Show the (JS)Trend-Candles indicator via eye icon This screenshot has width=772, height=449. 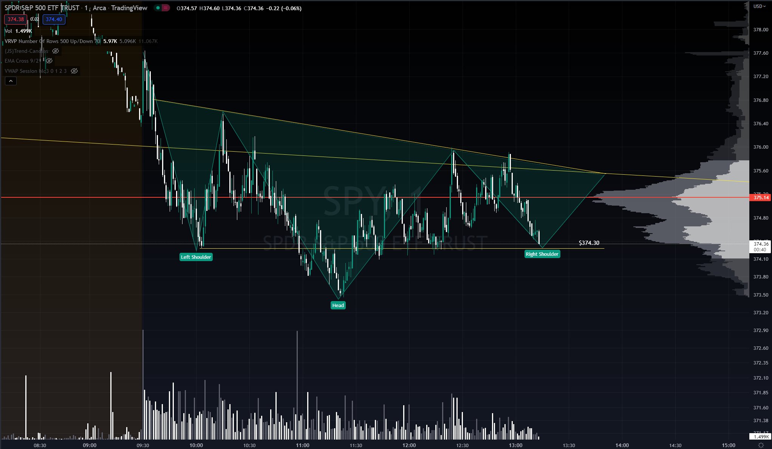pyautogui.click(x=56, y=51)
